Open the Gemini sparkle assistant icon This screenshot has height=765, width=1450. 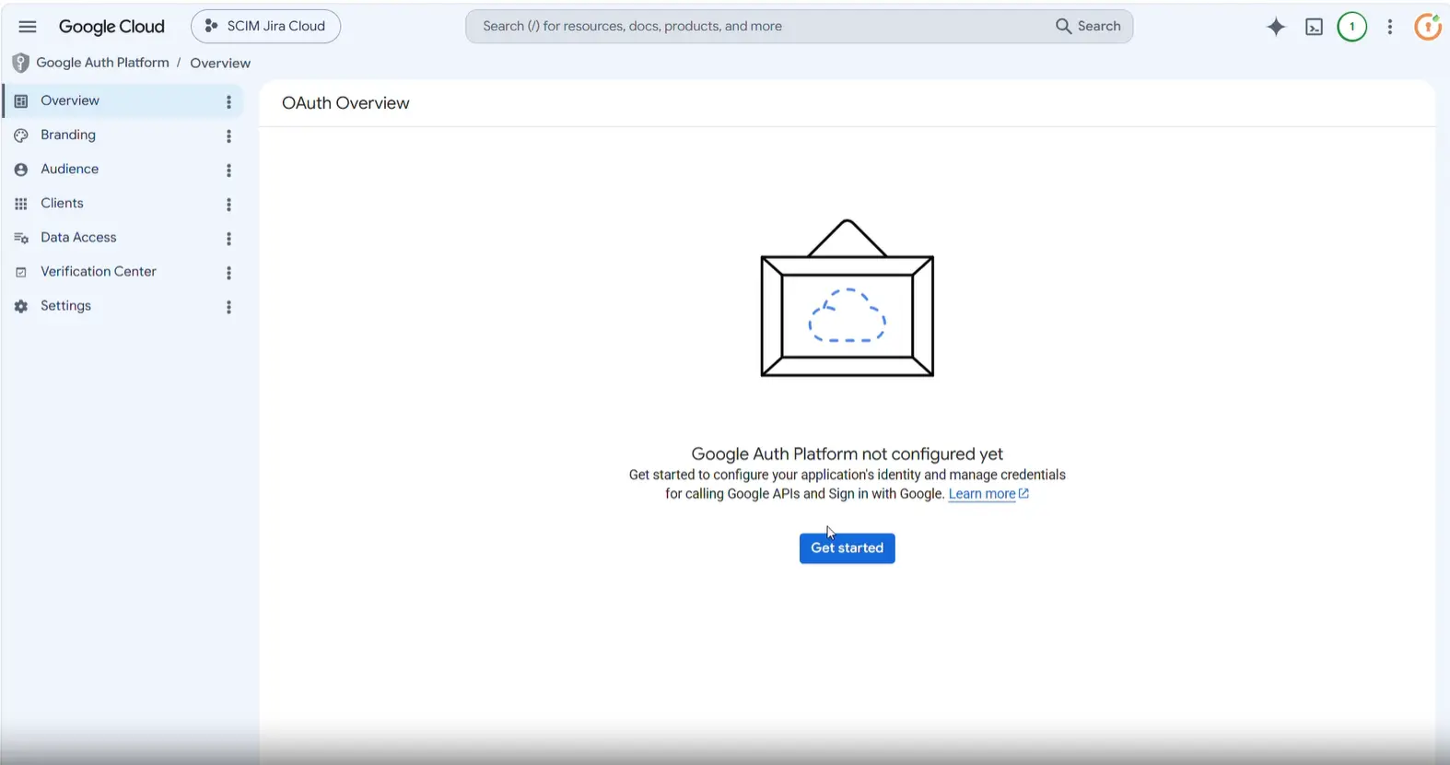pos(1276,27)
